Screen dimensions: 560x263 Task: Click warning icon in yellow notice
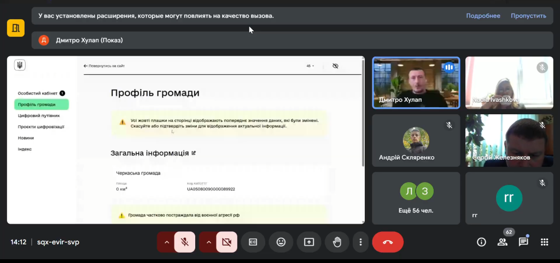[x=122, y=122]
